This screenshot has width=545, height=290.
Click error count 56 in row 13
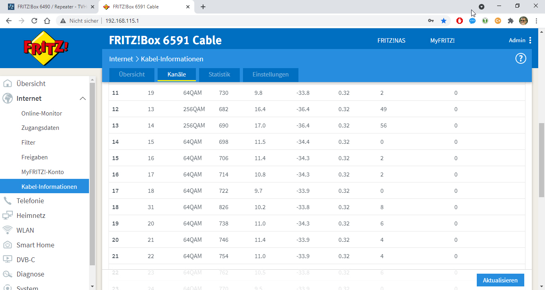[x=383, y=125]
